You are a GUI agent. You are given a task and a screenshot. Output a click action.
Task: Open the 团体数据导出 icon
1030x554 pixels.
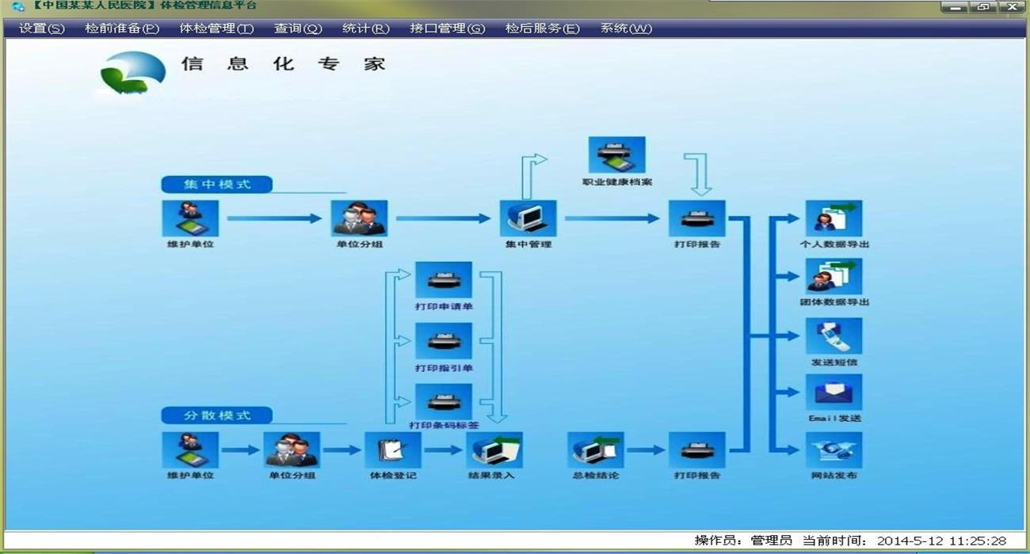coord(834,277)
